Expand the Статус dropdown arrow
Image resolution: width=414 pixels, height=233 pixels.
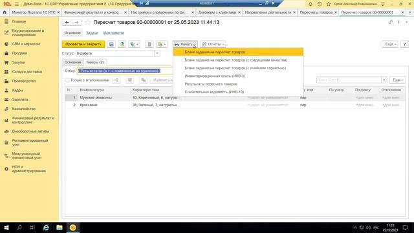(157, 53)
